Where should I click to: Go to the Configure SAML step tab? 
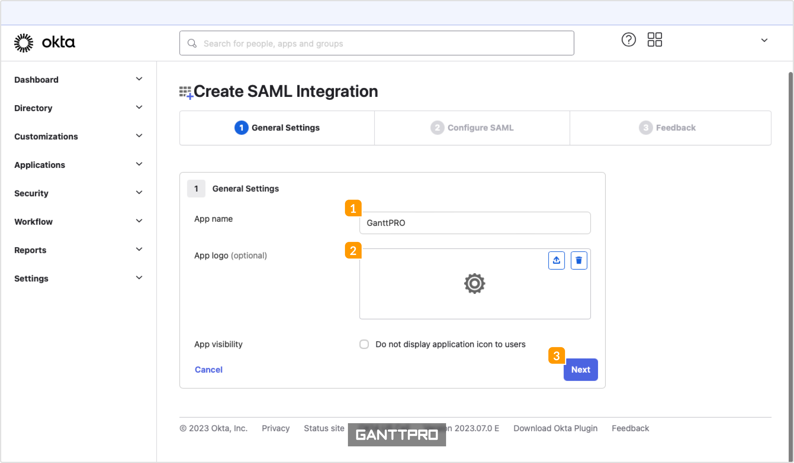click(472, 128)
